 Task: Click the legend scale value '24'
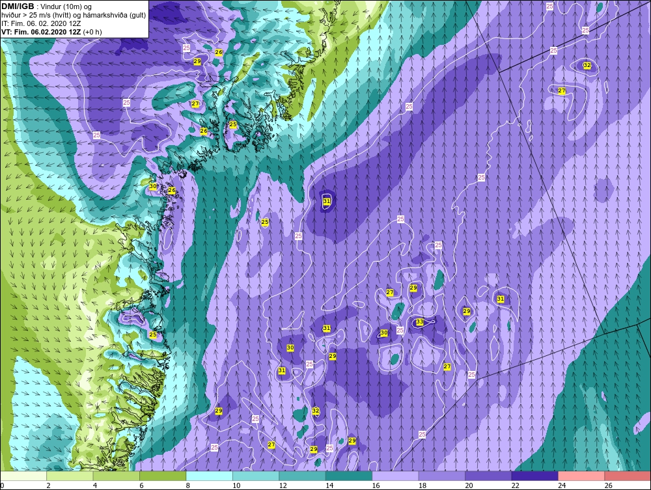click(562, 485)
